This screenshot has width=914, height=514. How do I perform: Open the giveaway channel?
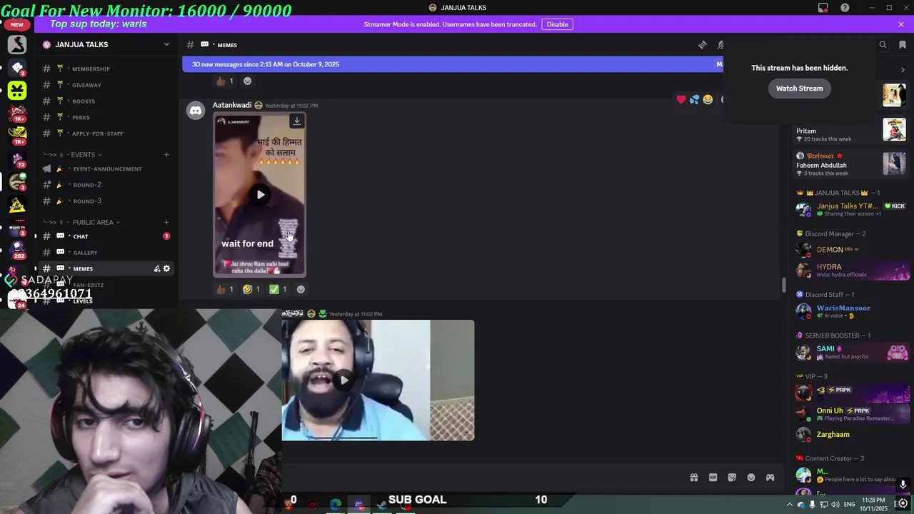(x=106, y=85)
